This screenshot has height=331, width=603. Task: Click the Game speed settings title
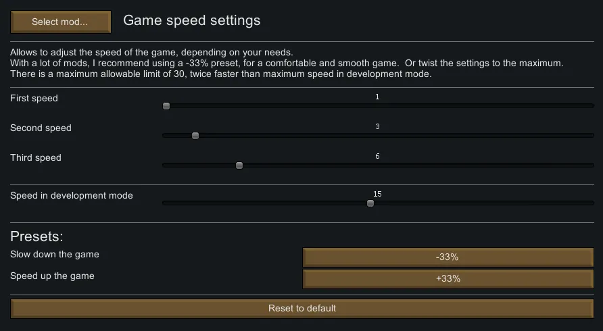point(191,21)
